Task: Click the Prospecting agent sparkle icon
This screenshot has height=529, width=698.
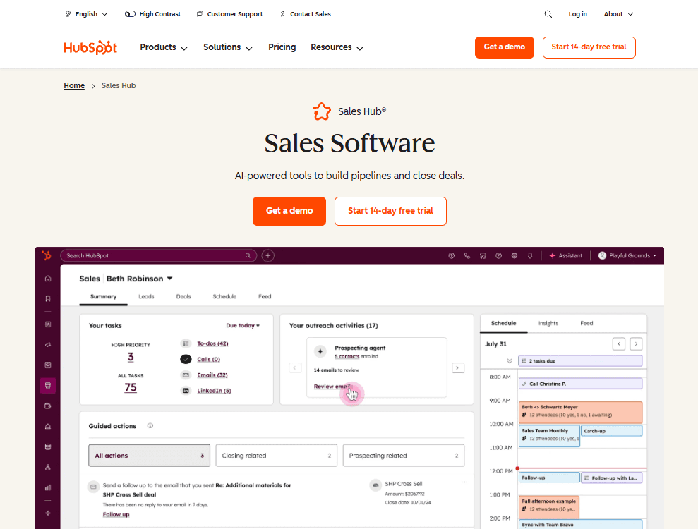Action: click(320, 351)
